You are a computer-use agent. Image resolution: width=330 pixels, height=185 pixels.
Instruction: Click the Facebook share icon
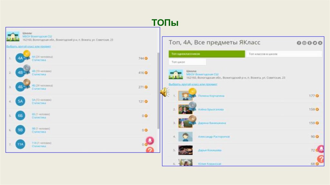pyautogui.click(x=299, y=43)
